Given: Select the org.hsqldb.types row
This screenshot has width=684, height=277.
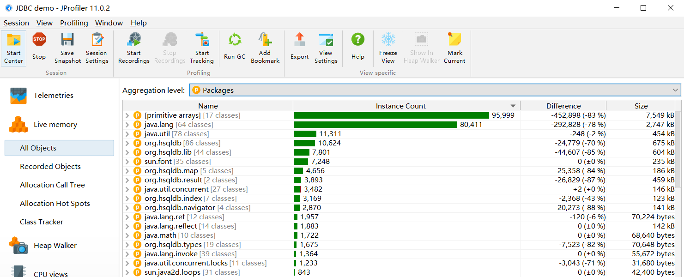Looking at the screenshot, I should 399,245.
